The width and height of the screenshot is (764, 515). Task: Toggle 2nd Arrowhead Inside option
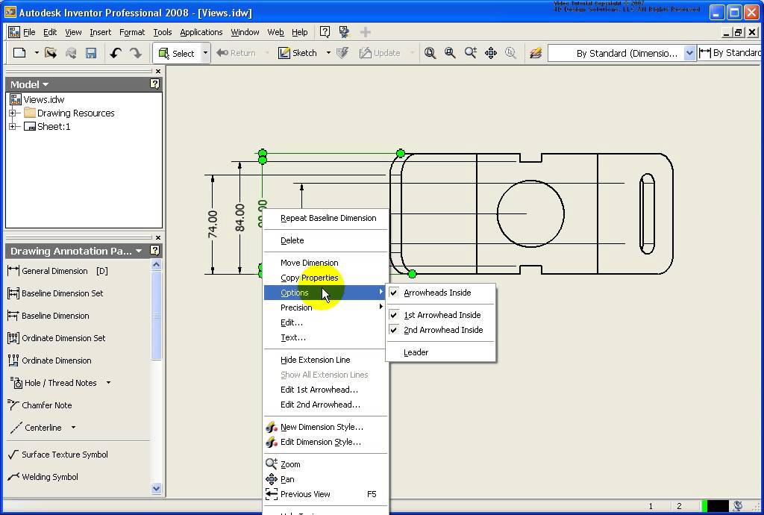443,330
